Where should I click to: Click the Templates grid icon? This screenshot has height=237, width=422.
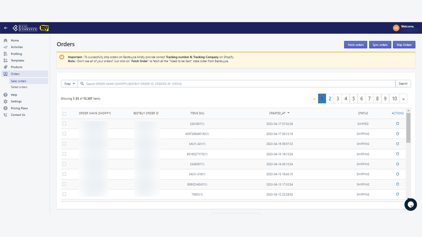[6, 60]
